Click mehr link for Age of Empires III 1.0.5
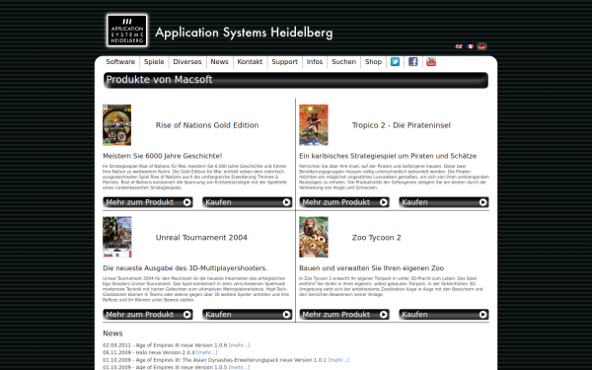 240,367
